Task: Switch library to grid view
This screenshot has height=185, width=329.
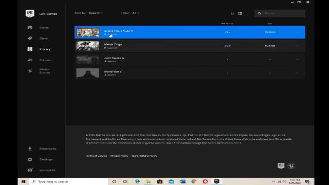Action: tap(232, 14)
